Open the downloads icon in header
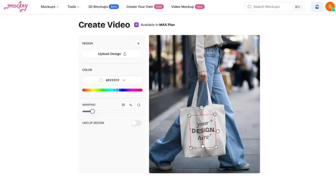 click(317, 7)
